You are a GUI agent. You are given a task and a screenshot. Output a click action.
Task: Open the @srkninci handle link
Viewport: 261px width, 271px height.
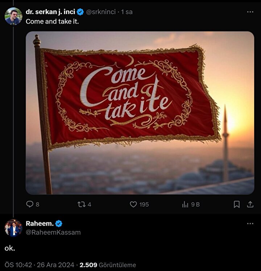pos(101,12)
